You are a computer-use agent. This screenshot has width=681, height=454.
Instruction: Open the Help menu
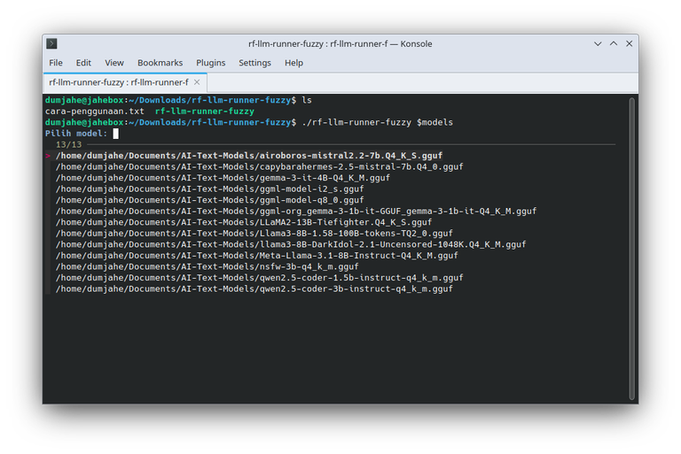(x=294, y=63)
